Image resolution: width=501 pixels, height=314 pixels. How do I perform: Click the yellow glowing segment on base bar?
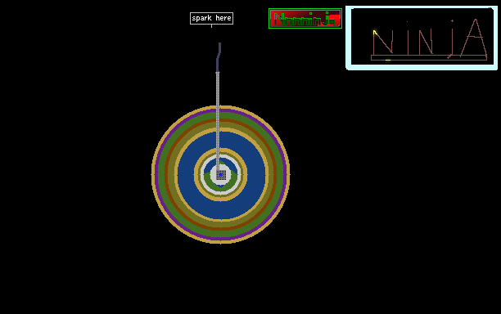[x=388, y=60]
